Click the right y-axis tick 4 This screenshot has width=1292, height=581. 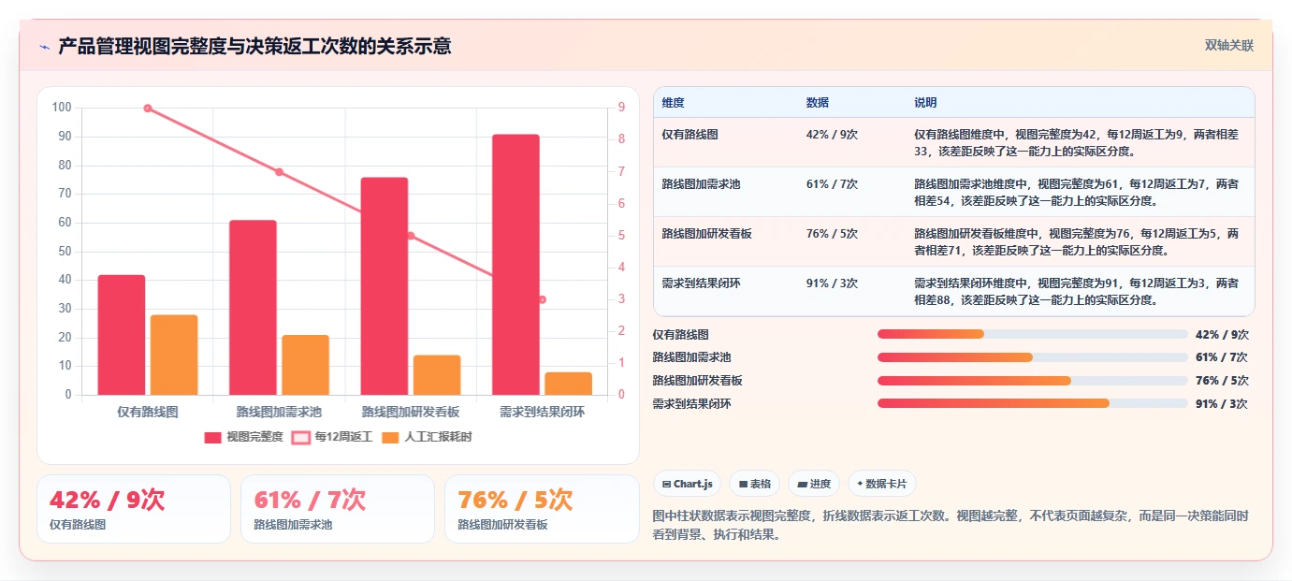pyautogui.click(x=622, y=268)
